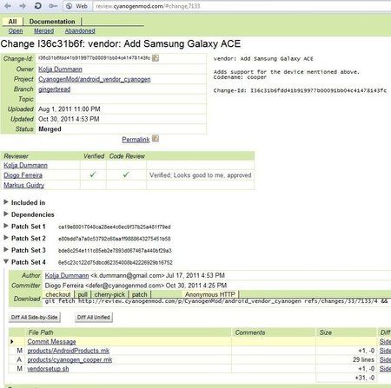
Task: Expand Patch Set 2
Action: [x=6, y=238]
